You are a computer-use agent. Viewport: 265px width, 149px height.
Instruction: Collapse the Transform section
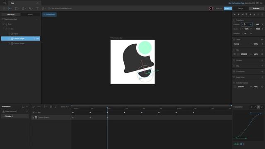234,20
